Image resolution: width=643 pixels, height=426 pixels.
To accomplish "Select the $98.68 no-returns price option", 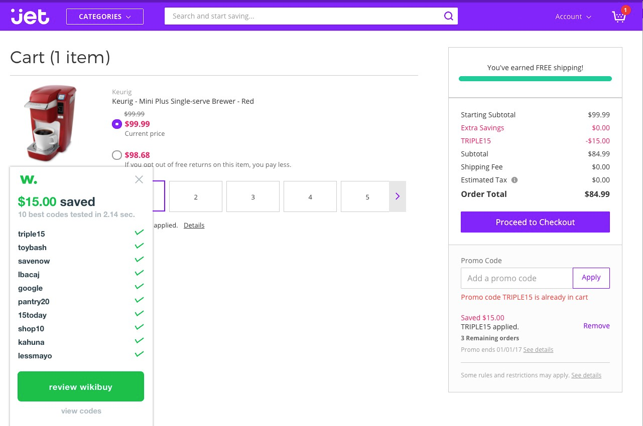I will tap(117, 155).
